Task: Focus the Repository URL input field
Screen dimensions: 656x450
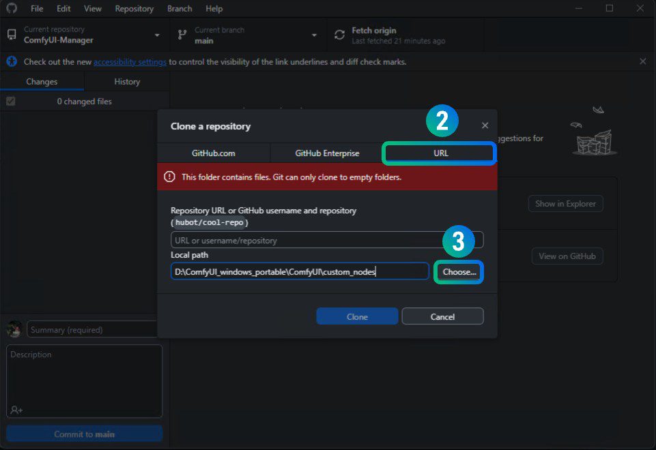Action: [x=327, y=240]
